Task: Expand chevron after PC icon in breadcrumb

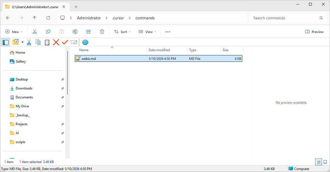Action: [71, 18]
